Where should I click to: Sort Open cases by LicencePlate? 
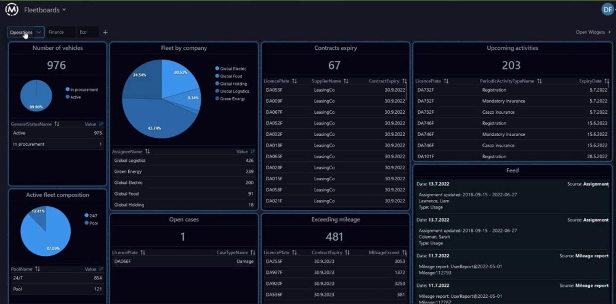pyautogui.click(x=143, y=252)
